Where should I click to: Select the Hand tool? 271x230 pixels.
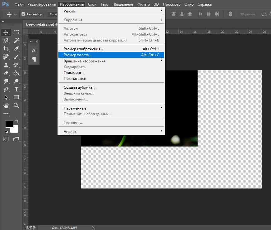6,105
